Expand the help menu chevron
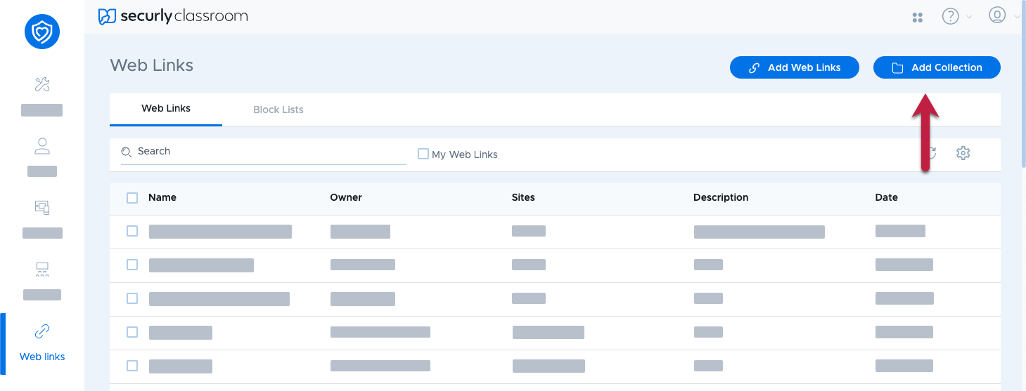Screen dimensions: 1026x391 point(970,17)
